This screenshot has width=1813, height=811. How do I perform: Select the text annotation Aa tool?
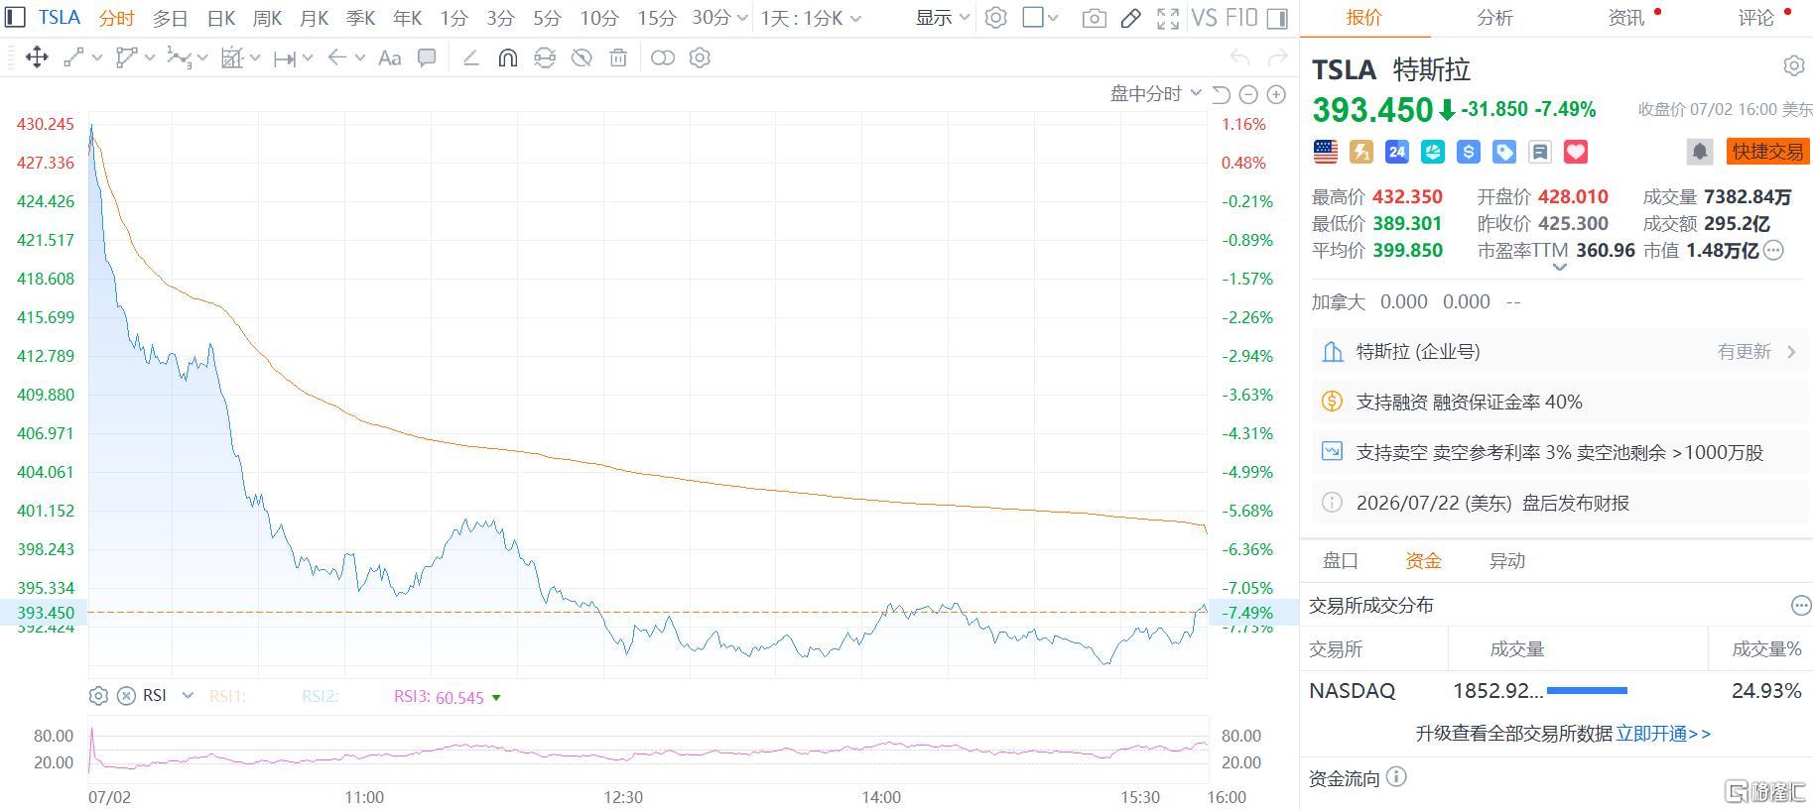click(x=390, y=58)
